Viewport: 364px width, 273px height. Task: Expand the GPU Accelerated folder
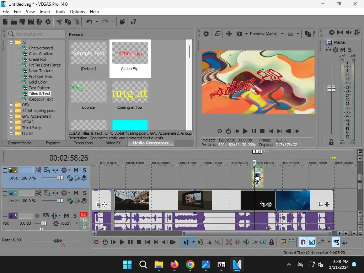[x=11, y=116]
